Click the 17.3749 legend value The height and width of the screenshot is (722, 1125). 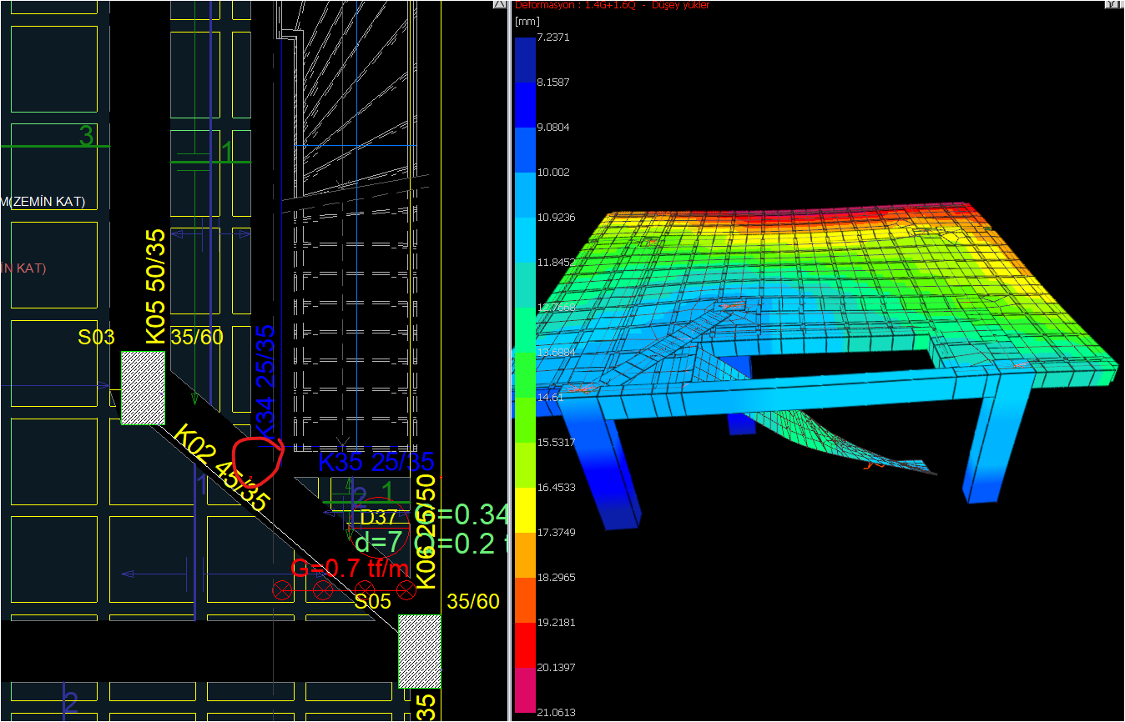click(557, 533)
